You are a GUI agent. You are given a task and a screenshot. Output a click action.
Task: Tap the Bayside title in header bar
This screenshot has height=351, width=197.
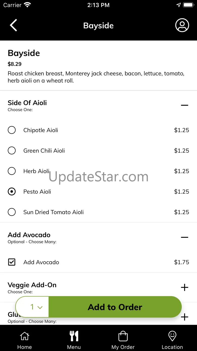point(98,26)
